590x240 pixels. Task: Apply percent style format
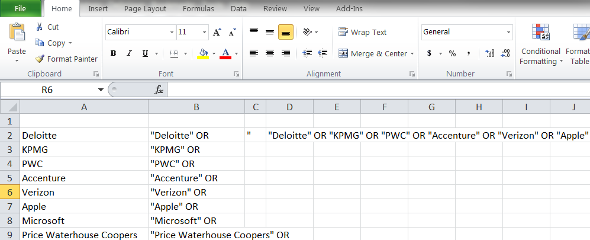(452, 53)
